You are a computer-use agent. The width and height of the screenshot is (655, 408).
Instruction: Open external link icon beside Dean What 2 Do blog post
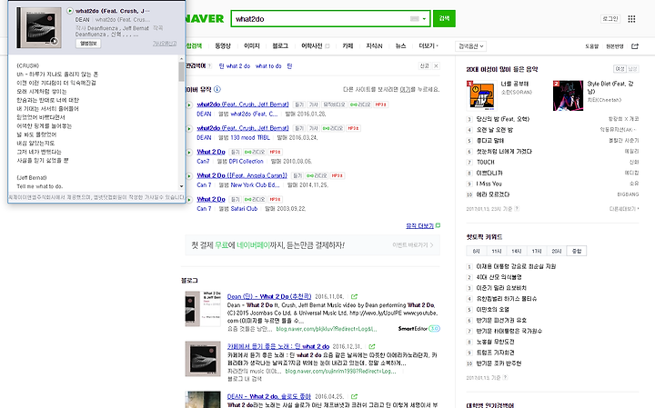click(354, 296)
